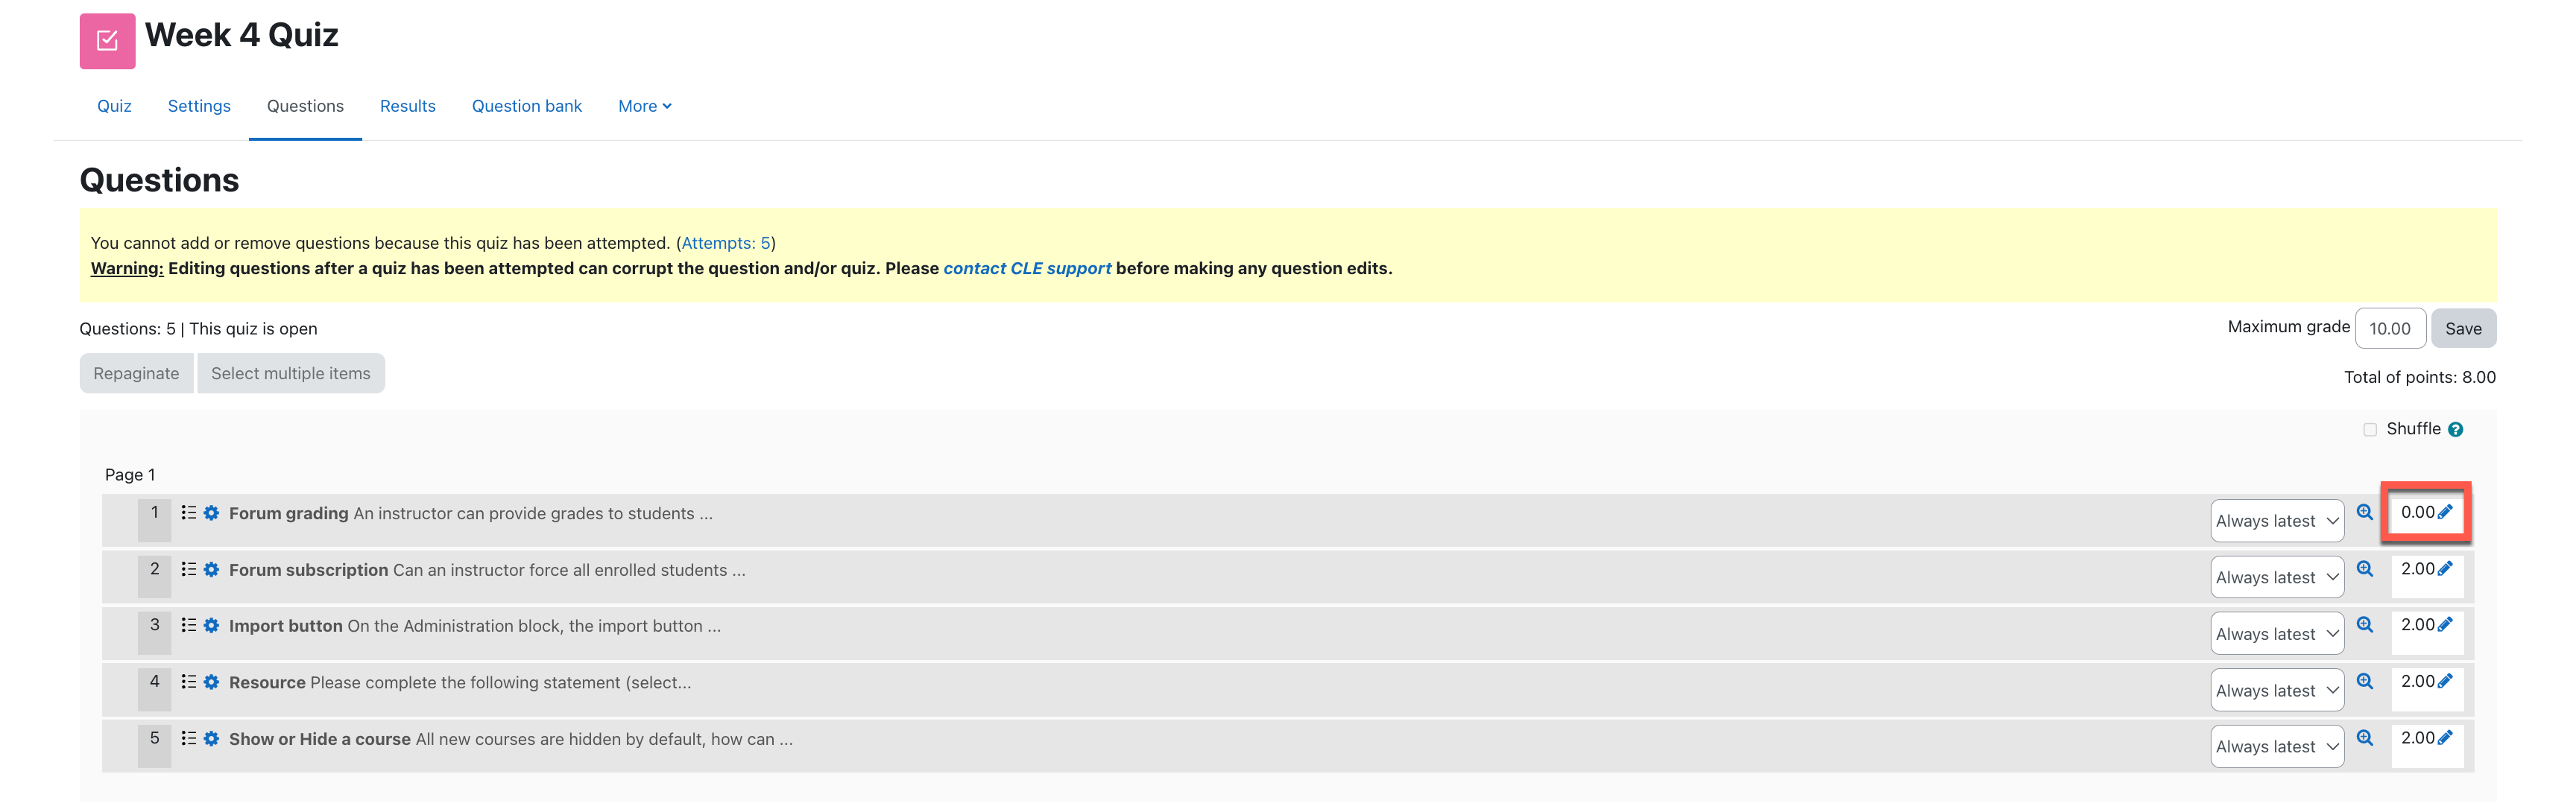Screen dimensions: 2576x812
Task: Click the gear edit icon for Import button question
Action: tap(211, 625)
